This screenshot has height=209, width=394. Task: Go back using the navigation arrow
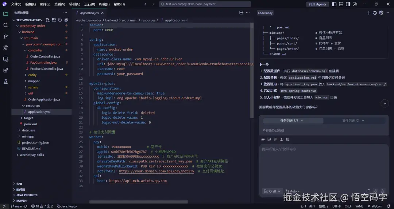[x=145, y=4]
